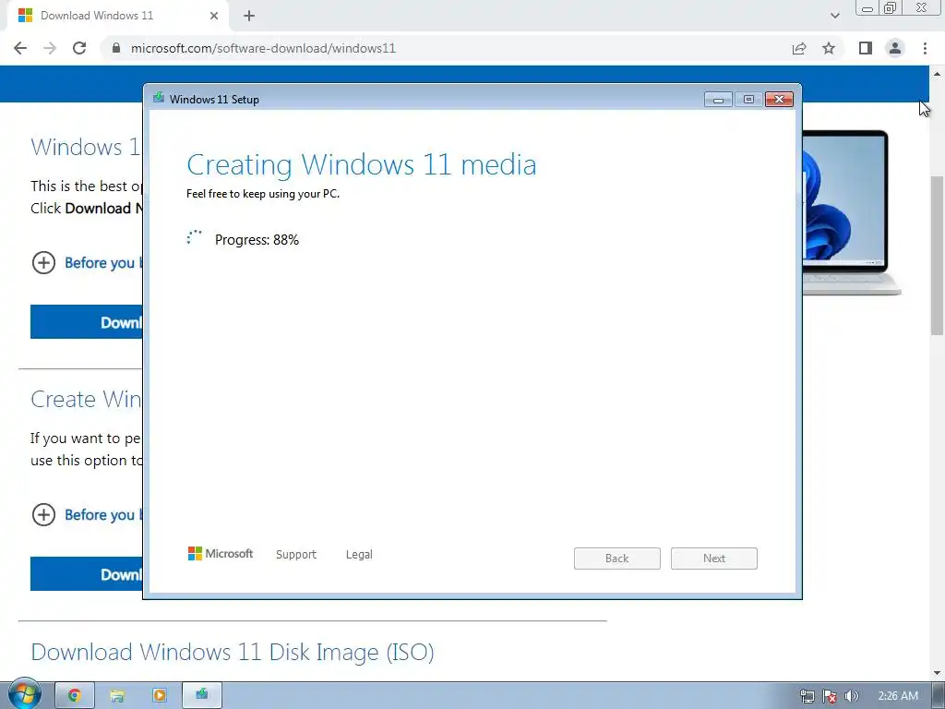Reload the Microsoft download page
This screenshot has width=945, height=709.
tap(79, 48)
